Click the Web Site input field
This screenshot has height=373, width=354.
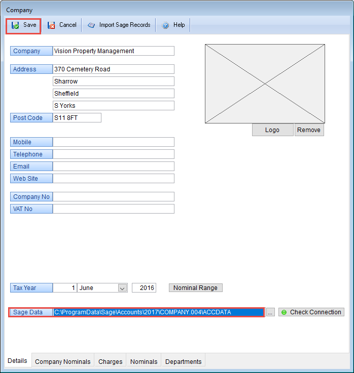pos(114,179)
